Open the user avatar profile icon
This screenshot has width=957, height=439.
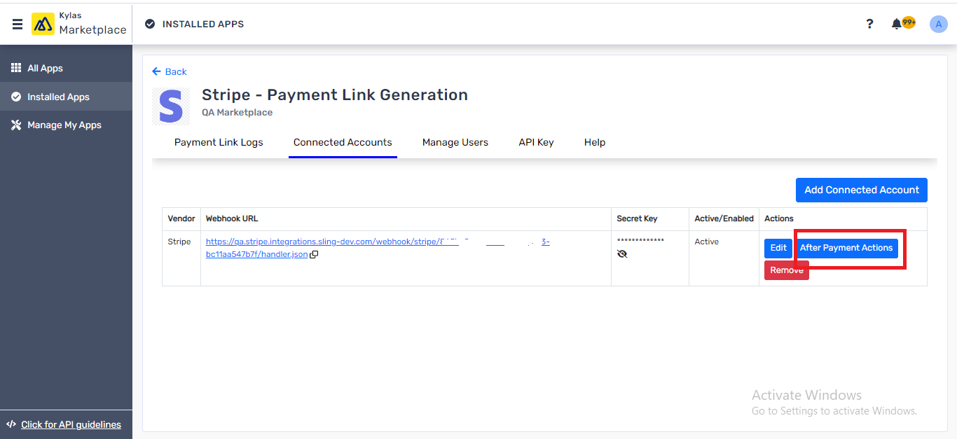[x=939, y=24]
